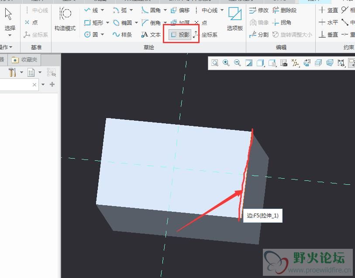The height and width of the screenshot is (278, 355).
Task: Toggle the dimension display eye filter icon
Action: click(x=341, y=63)
